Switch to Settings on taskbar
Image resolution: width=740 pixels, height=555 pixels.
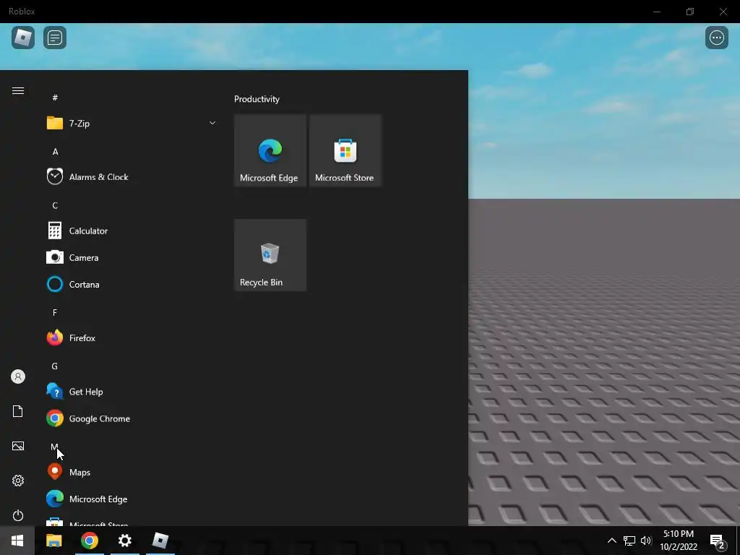point(124,541)
